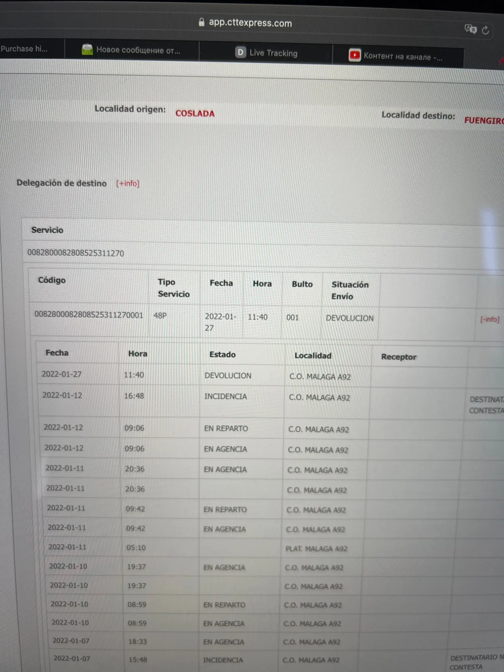
Task: Click time 05:10 on 2022-01-11 row
Action: coord(136,547)
